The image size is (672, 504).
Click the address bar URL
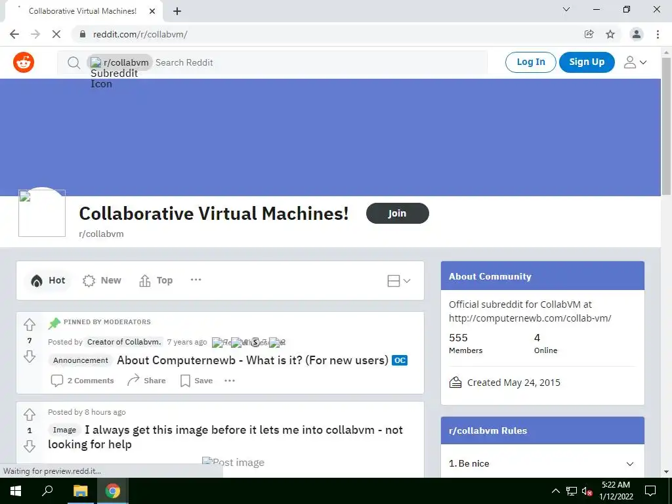pyautogui.click(x=140, y=34)
